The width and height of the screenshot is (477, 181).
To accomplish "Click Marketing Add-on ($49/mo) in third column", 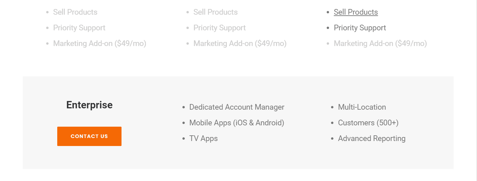I will [x=380, y=44].
